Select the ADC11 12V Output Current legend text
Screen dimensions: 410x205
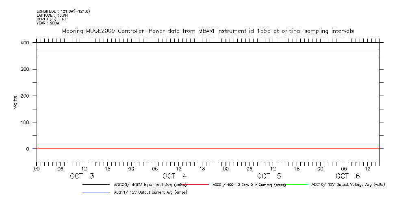pos(150,192)
